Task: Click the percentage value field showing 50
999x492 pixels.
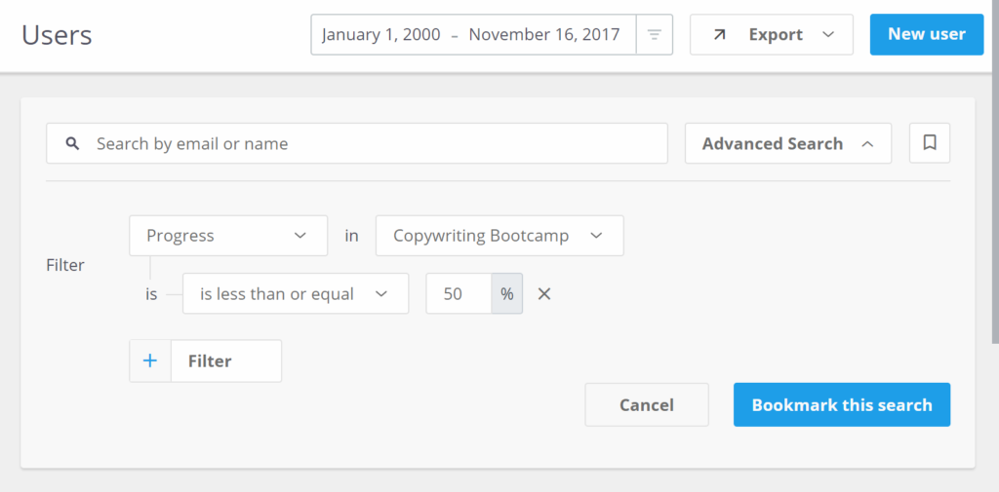Action: (459, 293)
